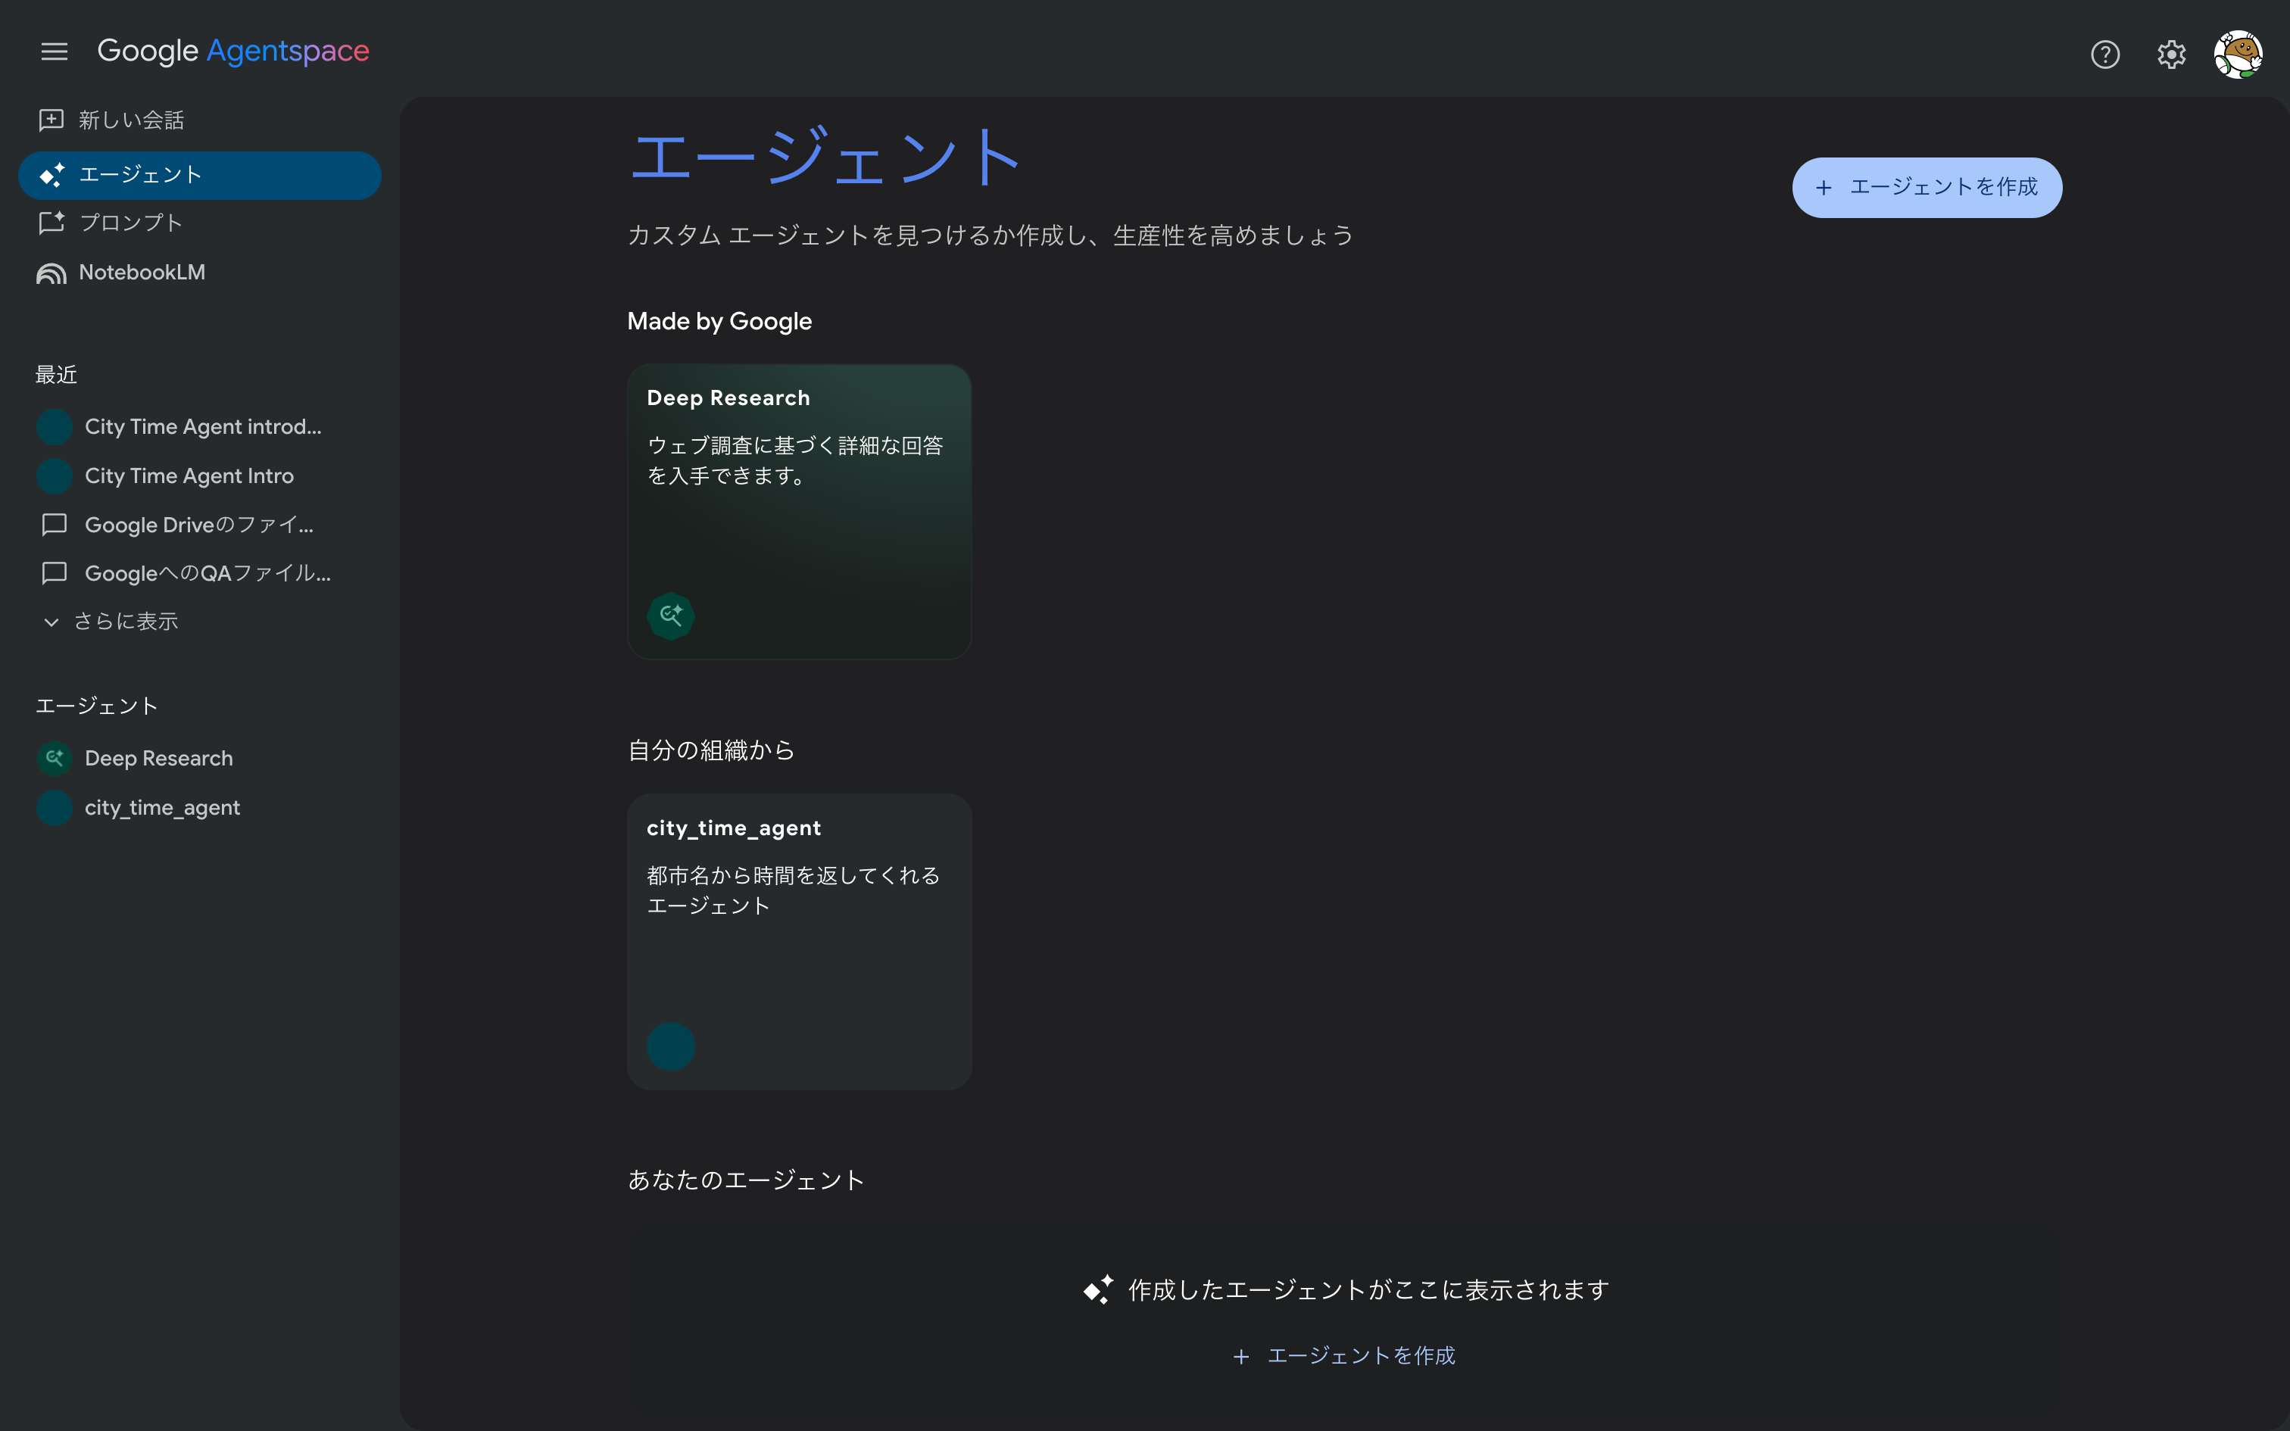This screenshot has width=2290, height=1431.
Task: Click the plus icon on the blue エージェントを作成 button
Action: [1824, 189]
